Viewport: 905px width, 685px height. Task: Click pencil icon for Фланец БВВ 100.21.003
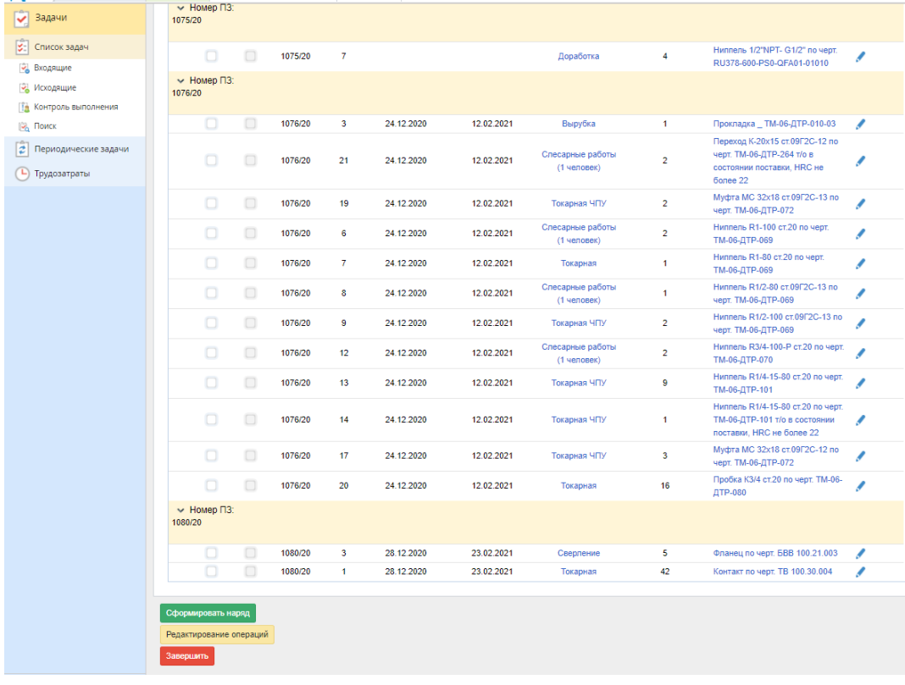coord(861,554)
